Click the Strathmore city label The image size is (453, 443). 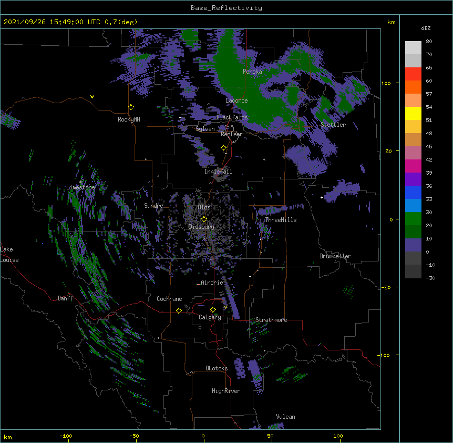pos(271,320)
